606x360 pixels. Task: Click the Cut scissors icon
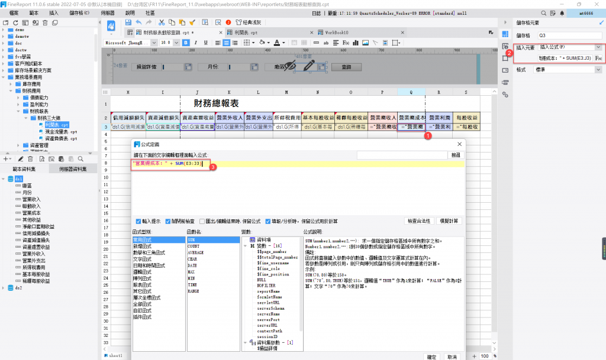pyautogui.click(x=162, y=23)
